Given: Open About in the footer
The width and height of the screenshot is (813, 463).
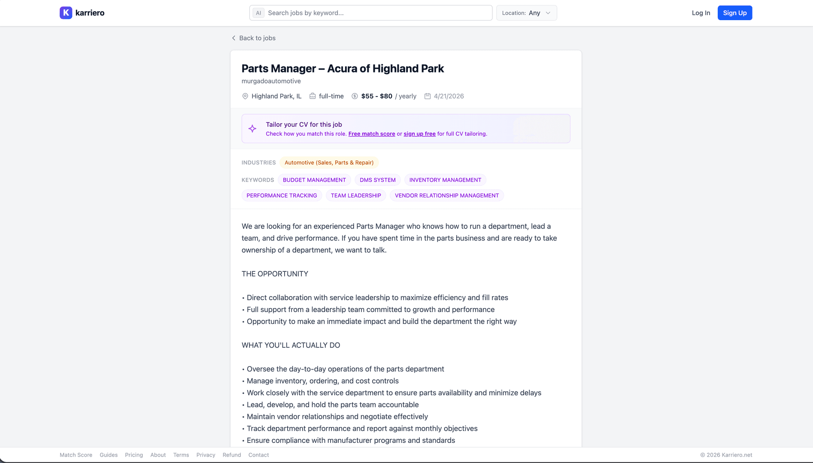Looking at the screenshot, I should click(158, 455).
